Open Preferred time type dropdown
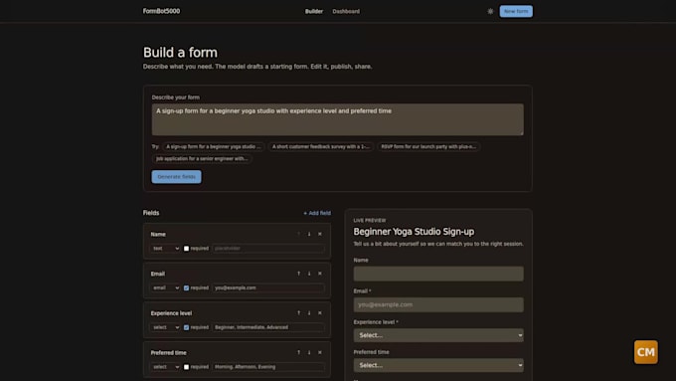 point(165,367)
